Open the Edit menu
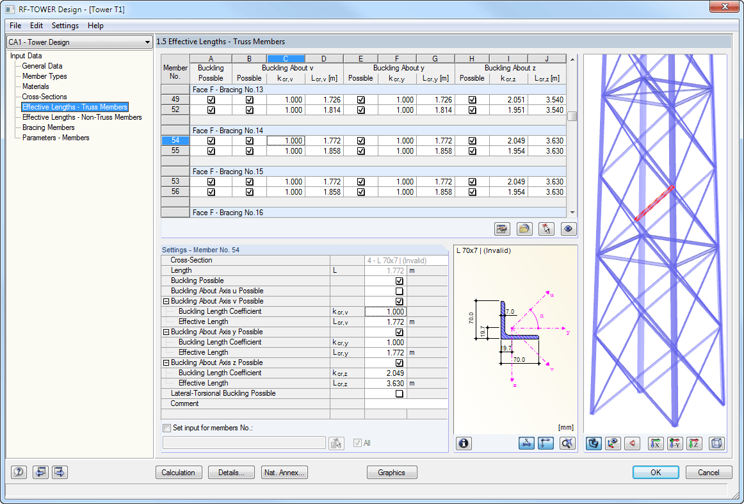 coord(36,26)
